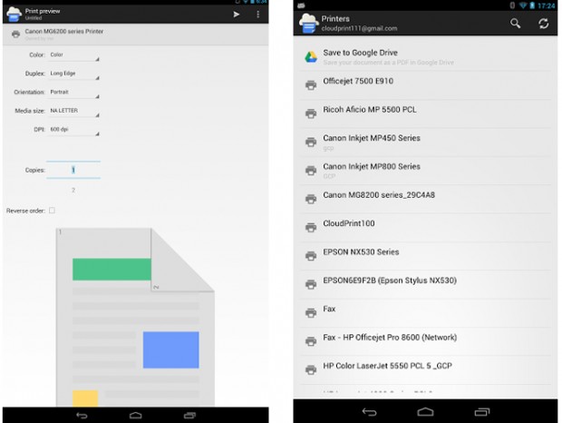Select CloudPrint100 printer

point(425,227)
